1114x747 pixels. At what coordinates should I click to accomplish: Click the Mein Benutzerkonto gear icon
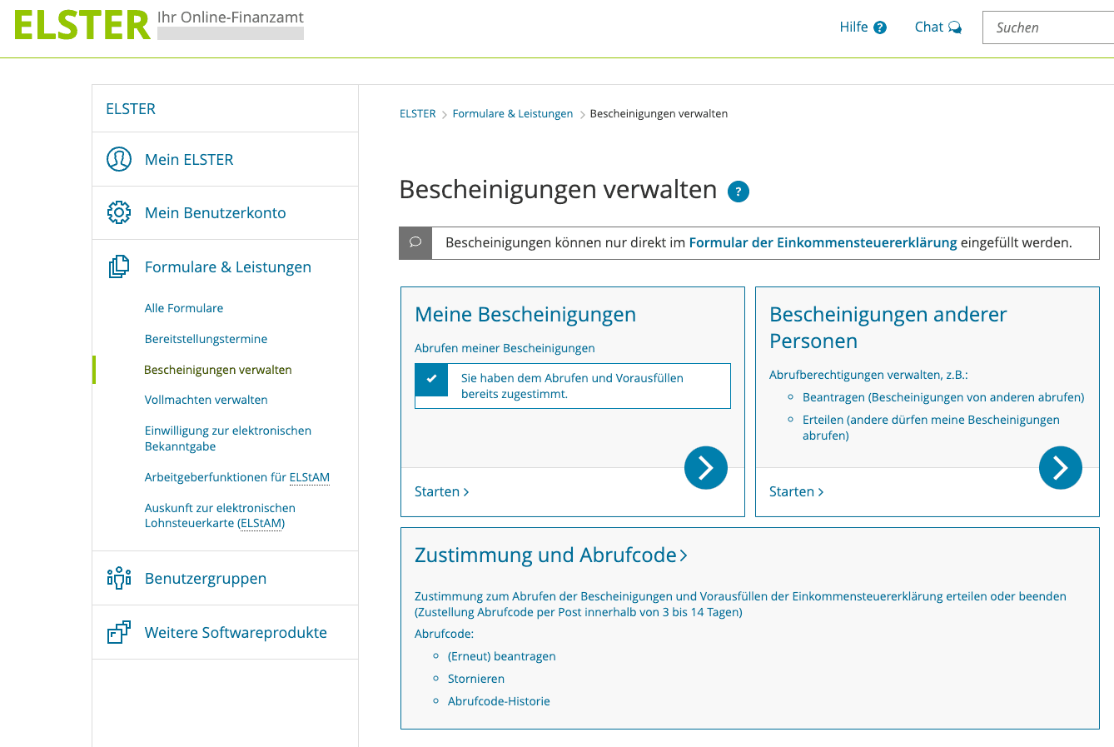(x=119, y=212)
